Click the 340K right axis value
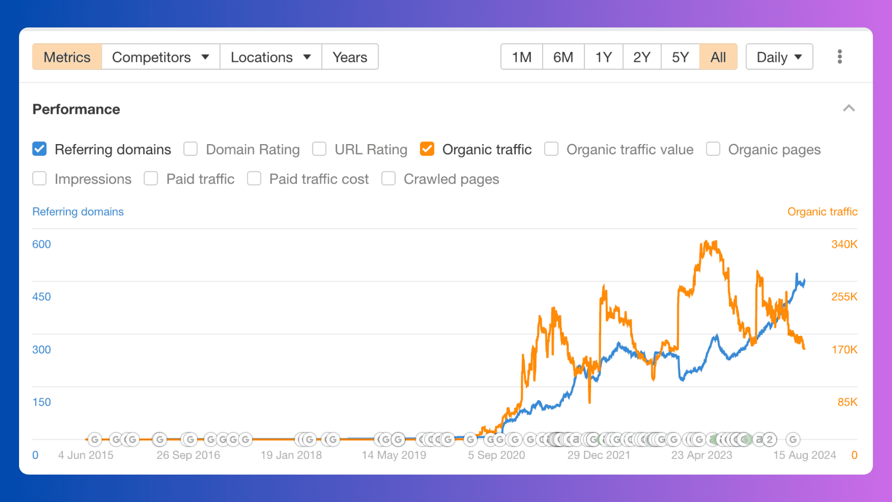The width and height of the screenshot is (892, 502). [x=844, y=244]
